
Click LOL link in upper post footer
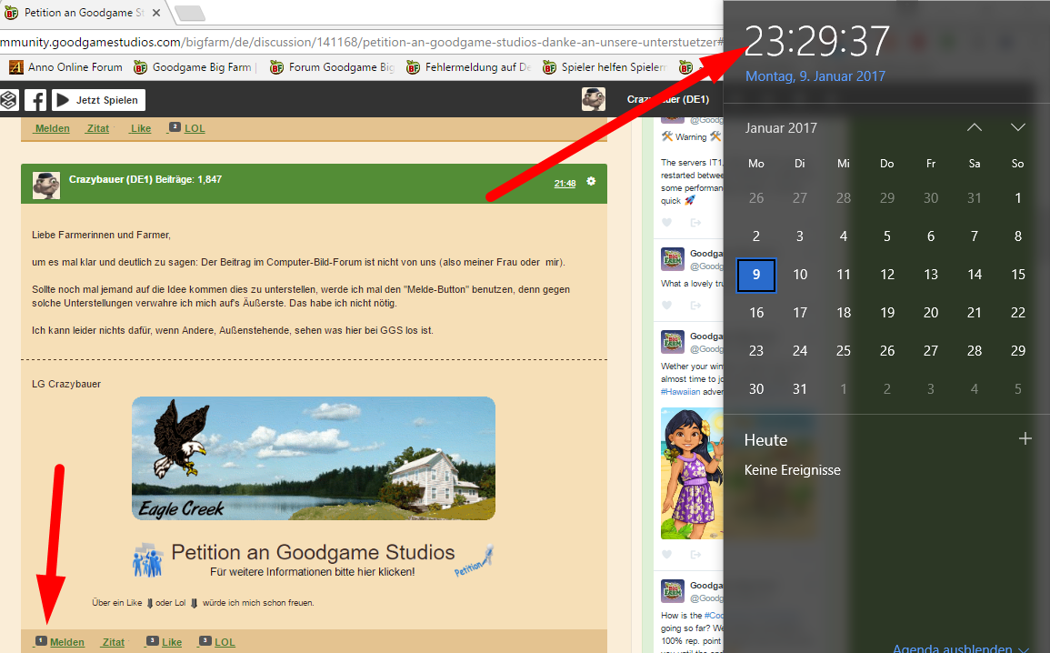195,128
